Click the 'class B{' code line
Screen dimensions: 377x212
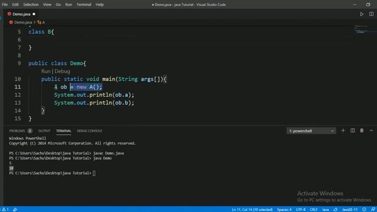click(41, 32)
